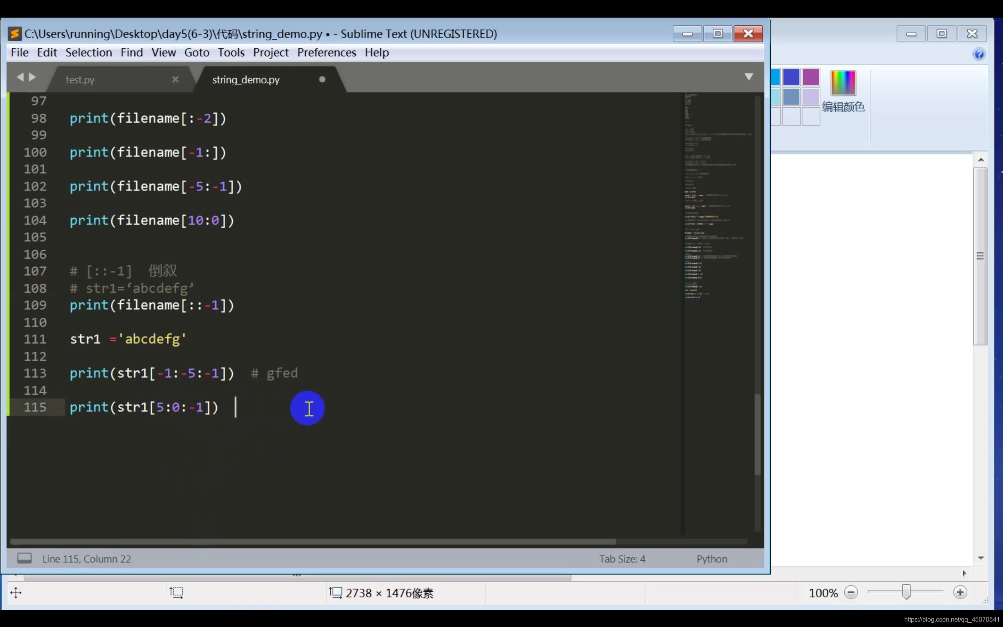Open the Tab Size: 4 menu
1003x627 pixels.
click(x=622, y=559)
